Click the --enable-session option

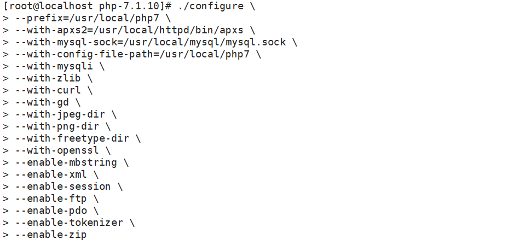click(x=62, y=186)
